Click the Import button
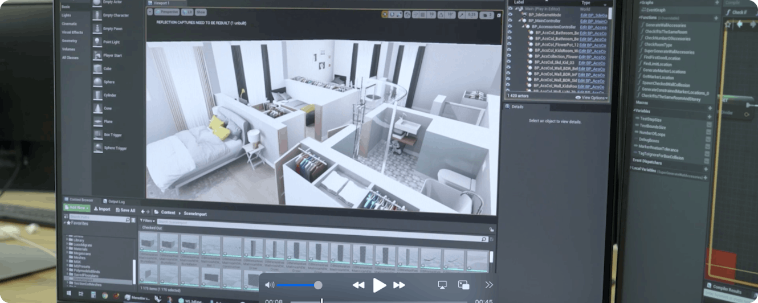 tap(102, 209)
